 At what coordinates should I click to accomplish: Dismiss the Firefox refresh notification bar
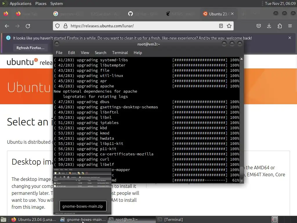tap(290, 38)
